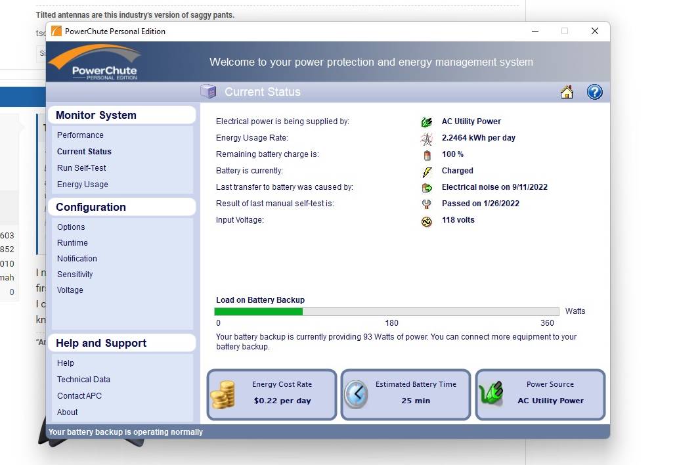This screenshot has height=465, width=677.
Task: Select Run Self-Test in the sidebar
Action: pyautogui.click(x=81, y=168)
